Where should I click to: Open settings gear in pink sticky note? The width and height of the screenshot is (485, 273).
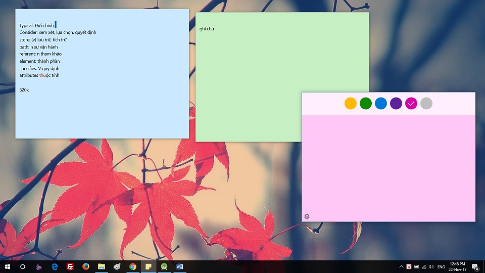(307, 216)
